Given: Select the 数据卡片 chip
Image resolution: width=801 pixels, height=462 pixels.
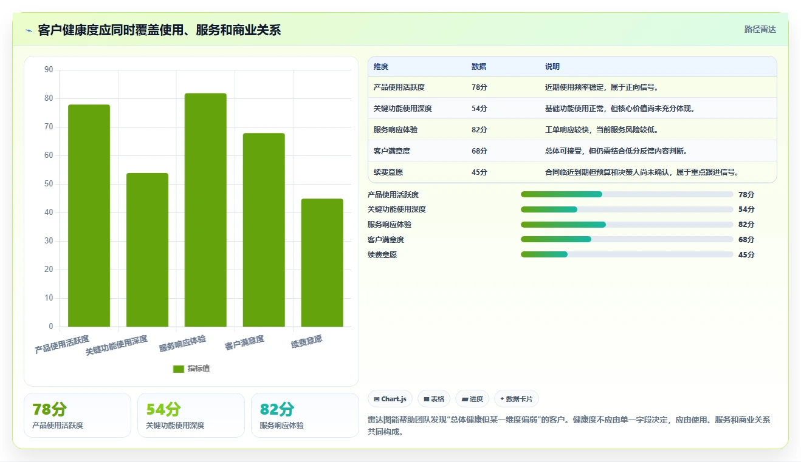Looking at the screenshot, I should [516, 399].
